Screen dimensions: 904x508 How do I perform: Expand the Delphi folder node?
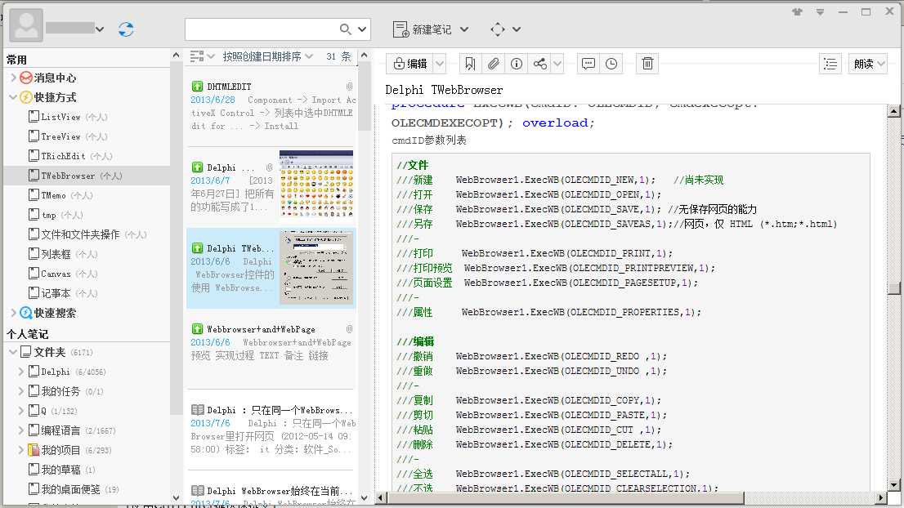coord(21,372)
